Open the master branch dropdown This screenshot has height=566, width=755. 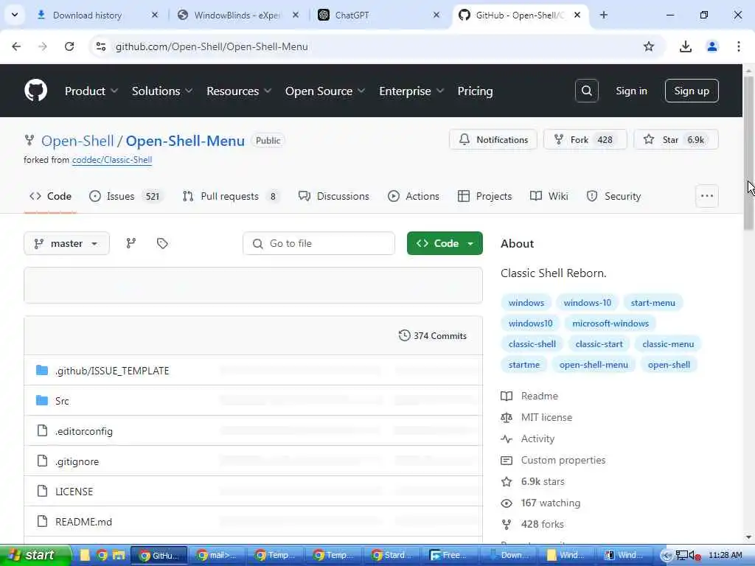point(66,243)
